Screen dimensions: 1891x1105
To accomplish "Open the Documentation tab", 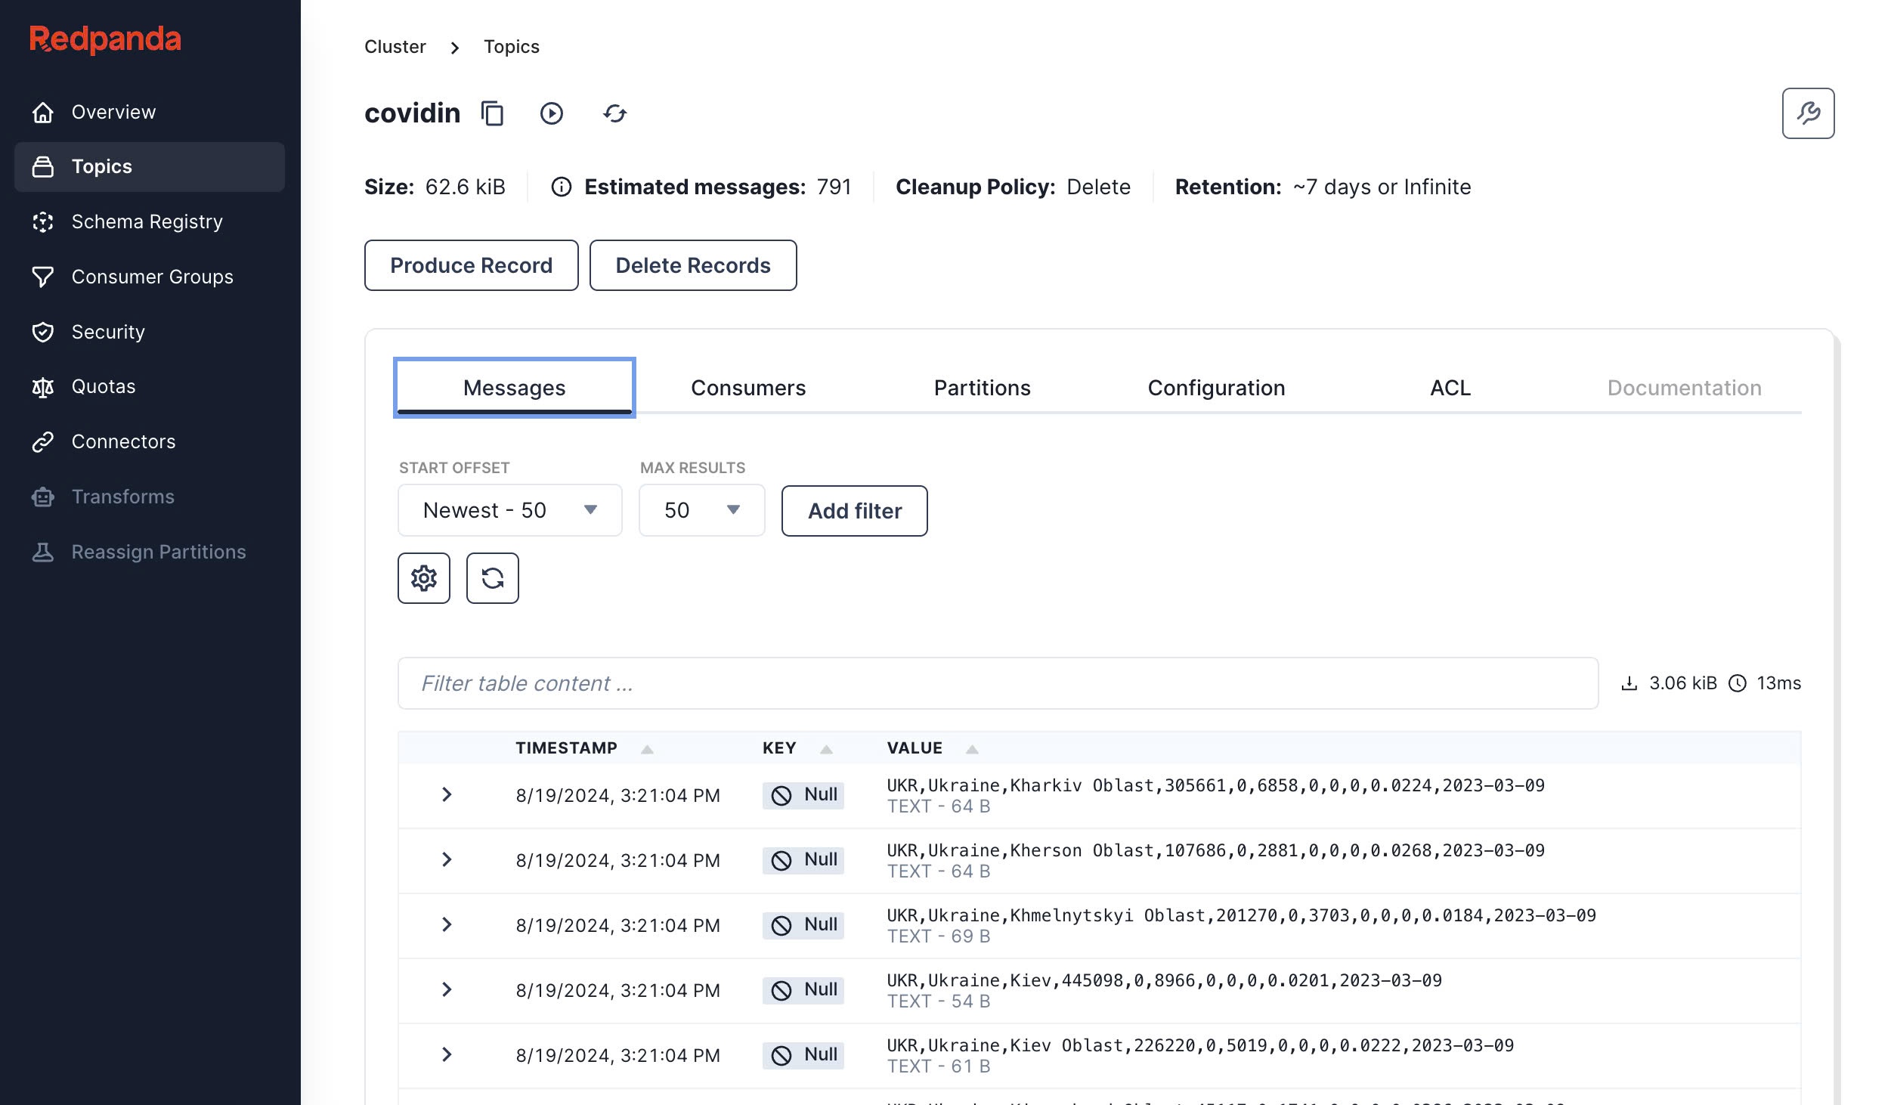I will [1684, 388].
